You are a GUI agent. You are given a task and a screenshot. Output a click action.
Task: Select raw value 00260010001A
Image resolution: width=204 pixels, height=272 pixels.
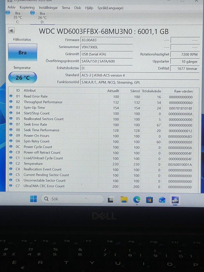[180, 165]
